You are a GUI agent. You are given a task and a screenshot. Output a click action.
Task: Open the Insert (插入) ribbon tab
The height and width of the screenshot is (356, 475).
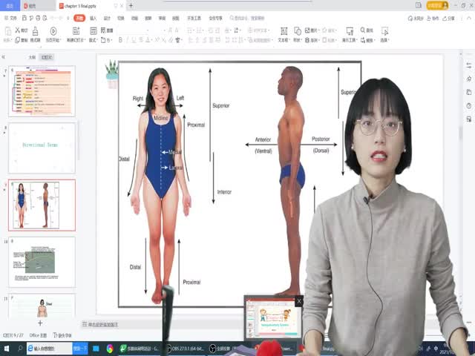click(x=93, y=18)
